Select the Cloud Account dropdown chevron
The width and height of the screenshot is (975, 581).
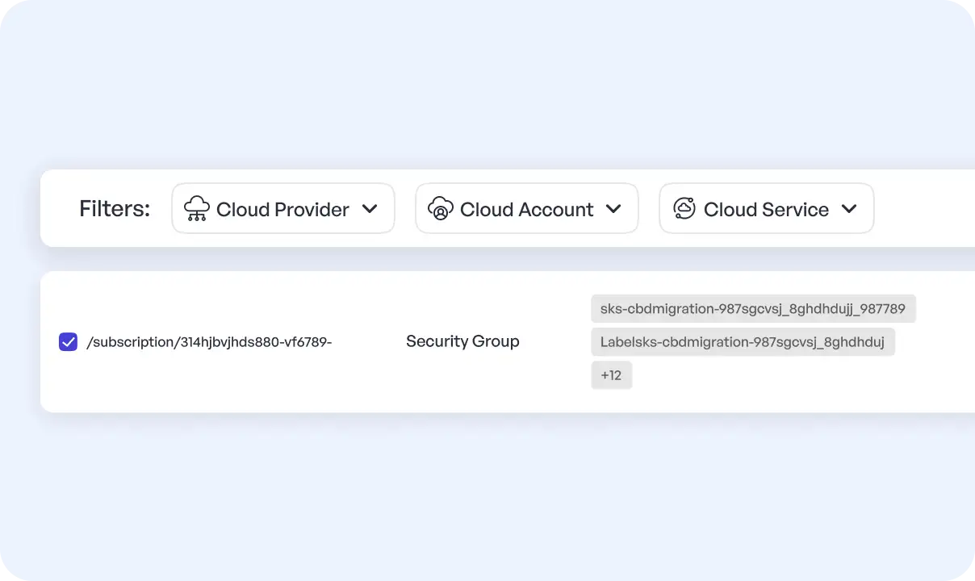coord(614,208)
